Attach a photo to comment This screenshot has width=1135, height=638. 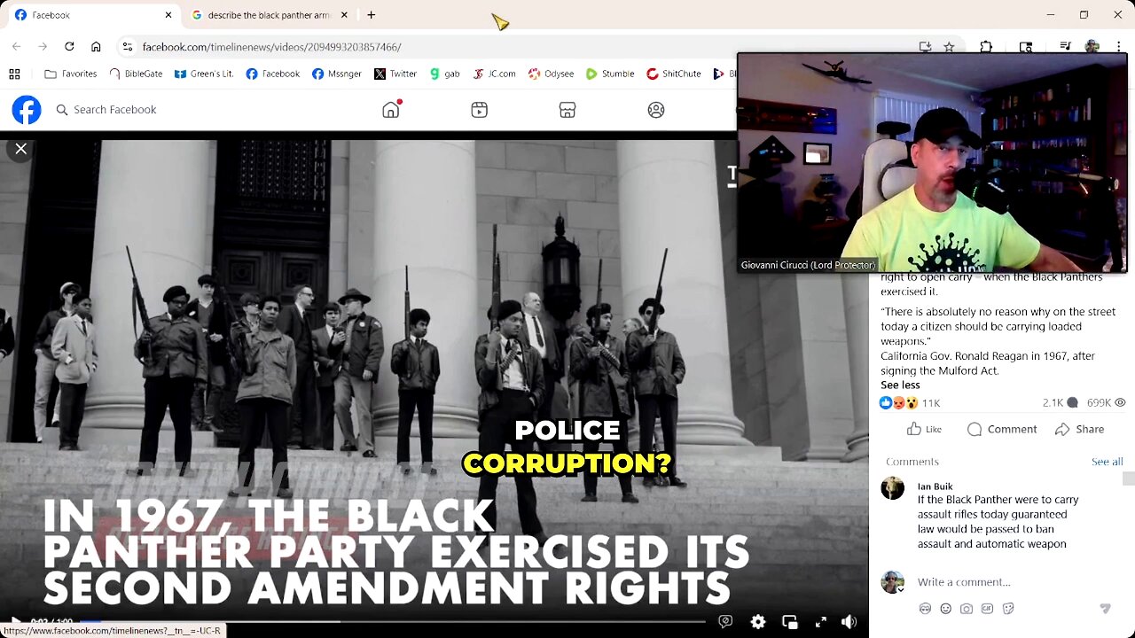(x=967, y=609)
